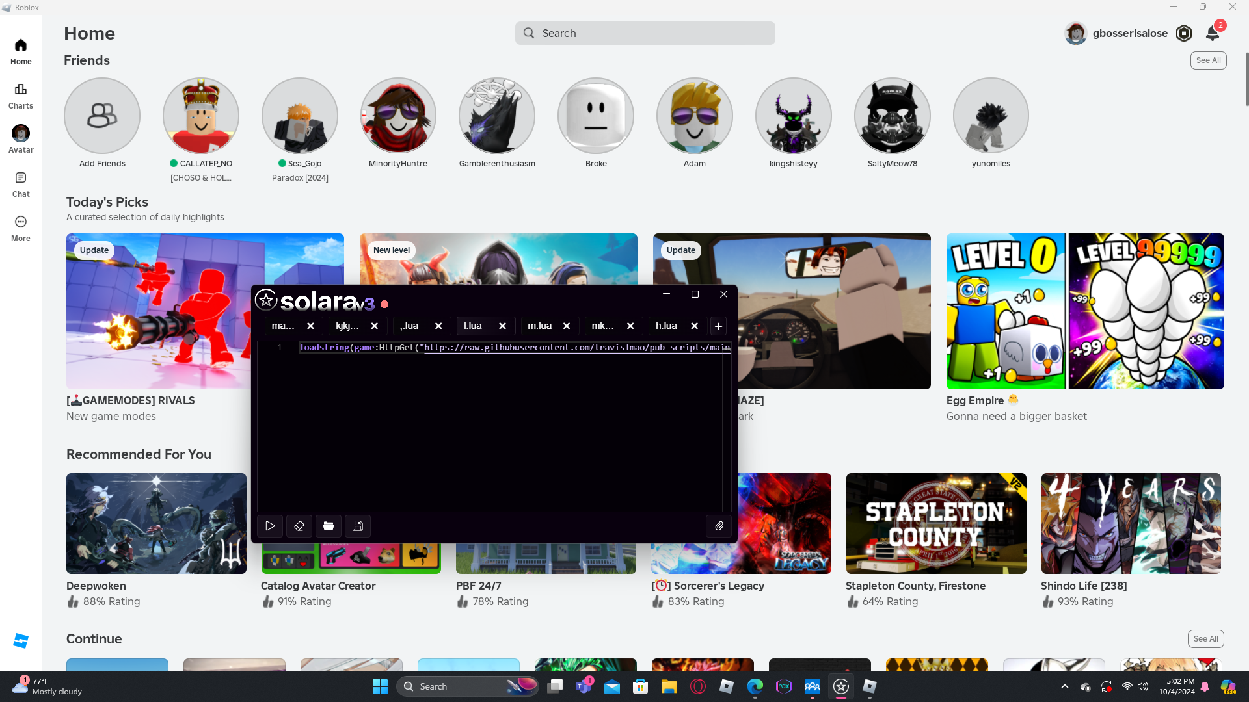The image size is (1249, 702).
Task: Close the kjkj... tab in Solara
Action: [x=375, y=326]
